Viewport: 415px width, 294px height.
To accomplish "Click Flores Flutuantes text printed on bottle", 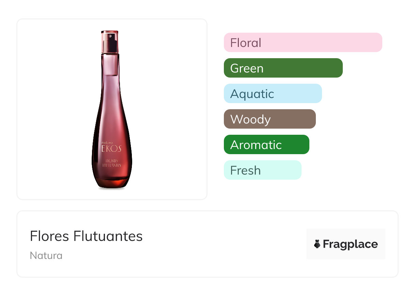I will pyautogui.click(x=111, y=162).
